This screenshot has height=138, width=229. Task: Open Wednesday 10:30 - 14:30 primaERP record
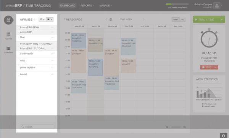[112, 62]
